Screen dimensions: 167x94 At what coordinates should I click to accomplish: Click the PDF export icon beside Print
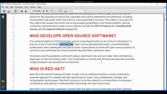(9, 11)
